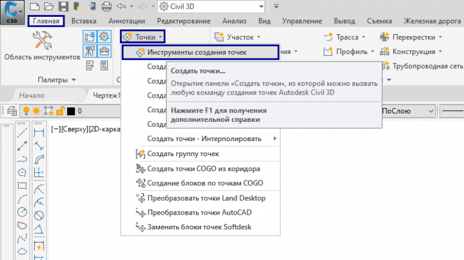Toggle layer freeze sun icon
Image resolution: width=464 pixels, height=260 pixels.
pos(37,111)
